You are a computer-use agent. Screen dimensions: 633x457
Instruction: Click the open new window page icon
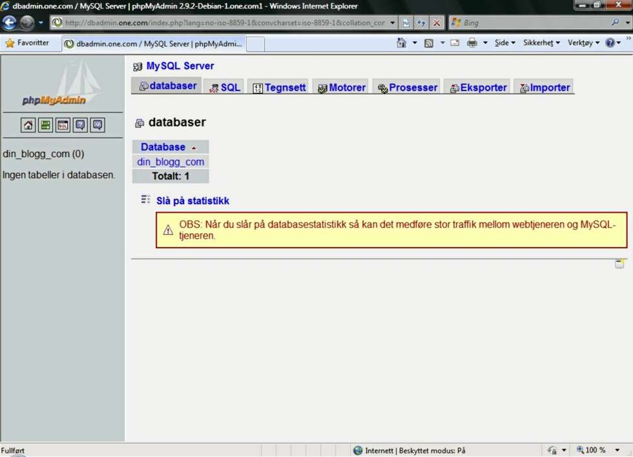click(x=619, y=264)
